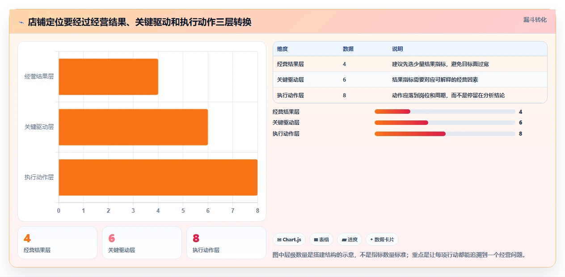Click the 执行动作层 bar in the chart

pyautogui.click(x=158, y=178)
